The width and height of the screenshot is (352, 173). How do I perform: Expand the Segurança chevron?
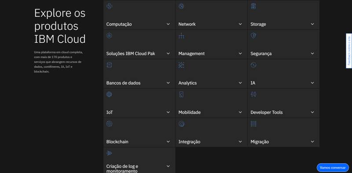[x=312, y=53]
